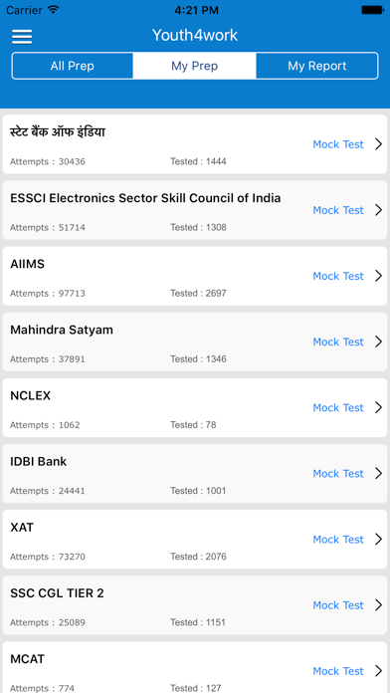390x693 pixels.
Task: Tap the Youth4work header title
Action: coord(195,35)
